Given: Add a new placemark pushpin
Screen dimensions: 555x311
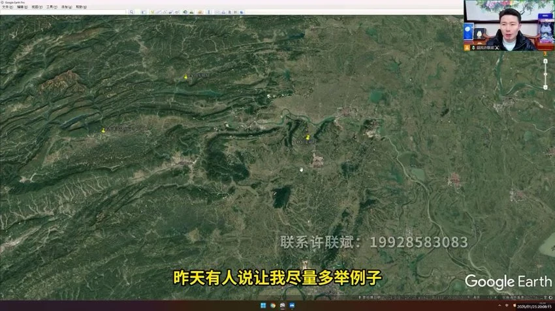Looking at the screenshot, I should [151, 12].
